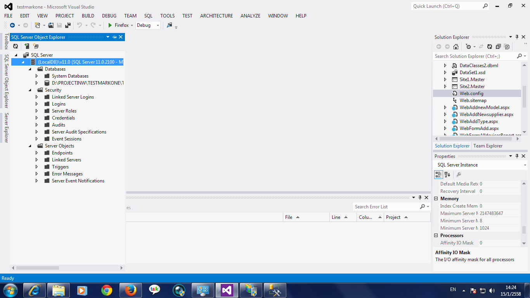Open the Firefox browser target dropdown arrow

(x=132, y=25)
